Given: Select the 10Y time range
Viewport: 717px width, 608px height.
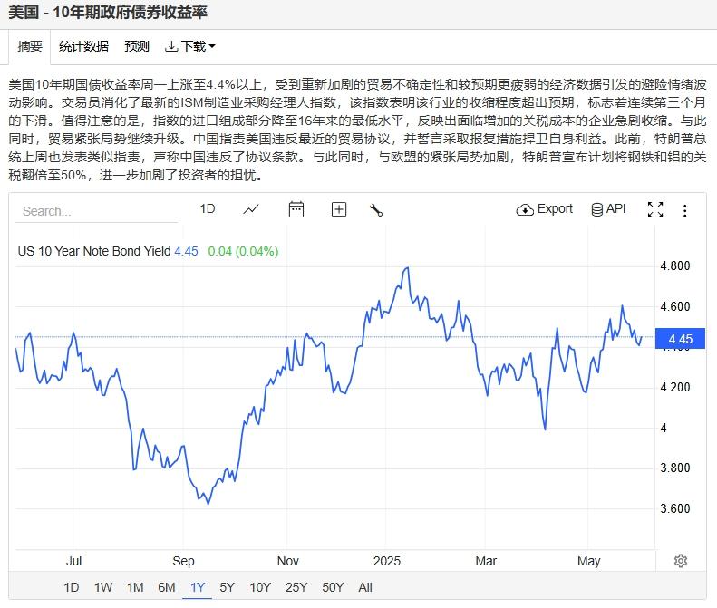Looking at the screenshot, I should [260, 587].
